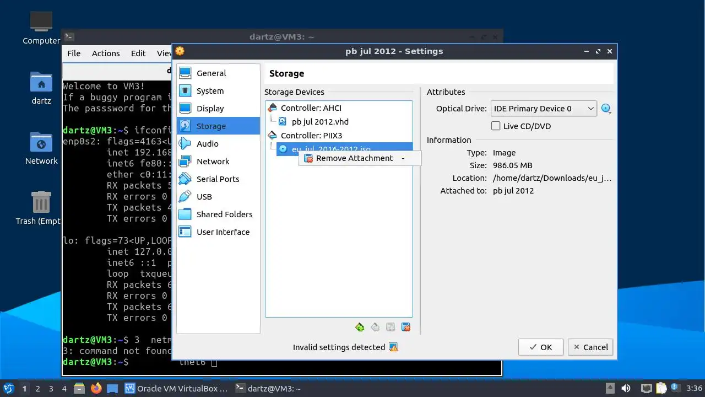The image size is (705, 397).
Task: Open the USB settings category
Action: 218,196
